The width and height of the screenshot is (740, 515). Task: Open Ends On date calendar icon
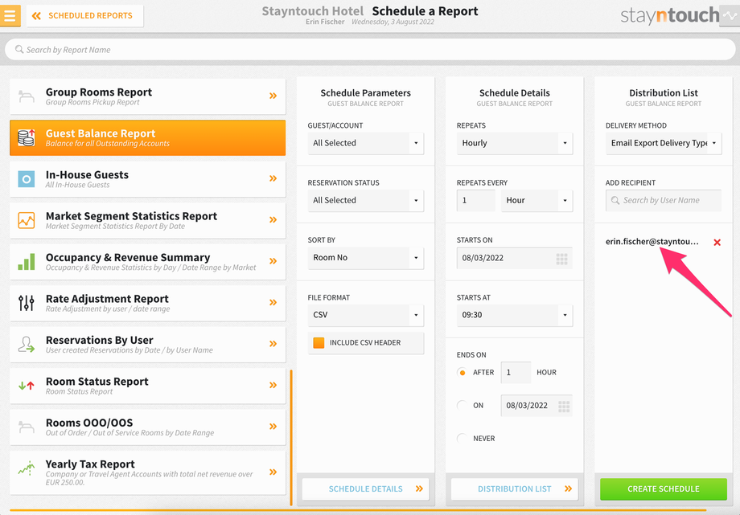(x=564, y=406)
